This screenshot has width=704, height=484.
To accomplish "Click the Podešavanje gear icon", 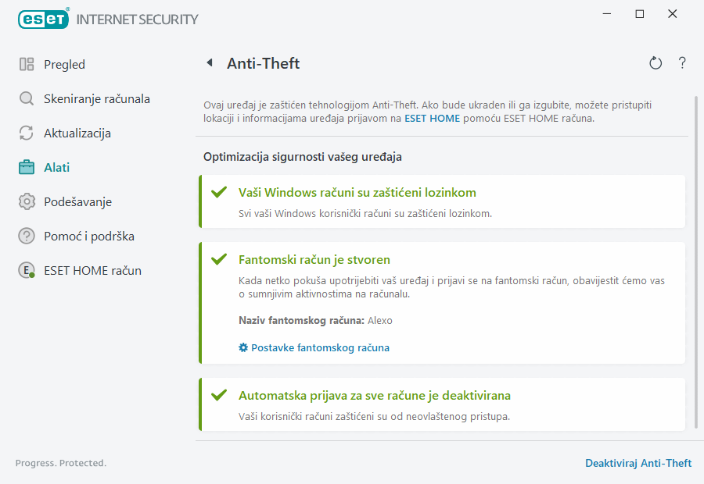I will pos(27,201).
